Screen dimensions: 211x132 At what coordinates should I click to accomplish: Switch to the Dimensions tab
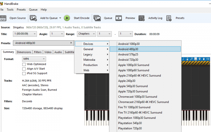click(24, 52)
